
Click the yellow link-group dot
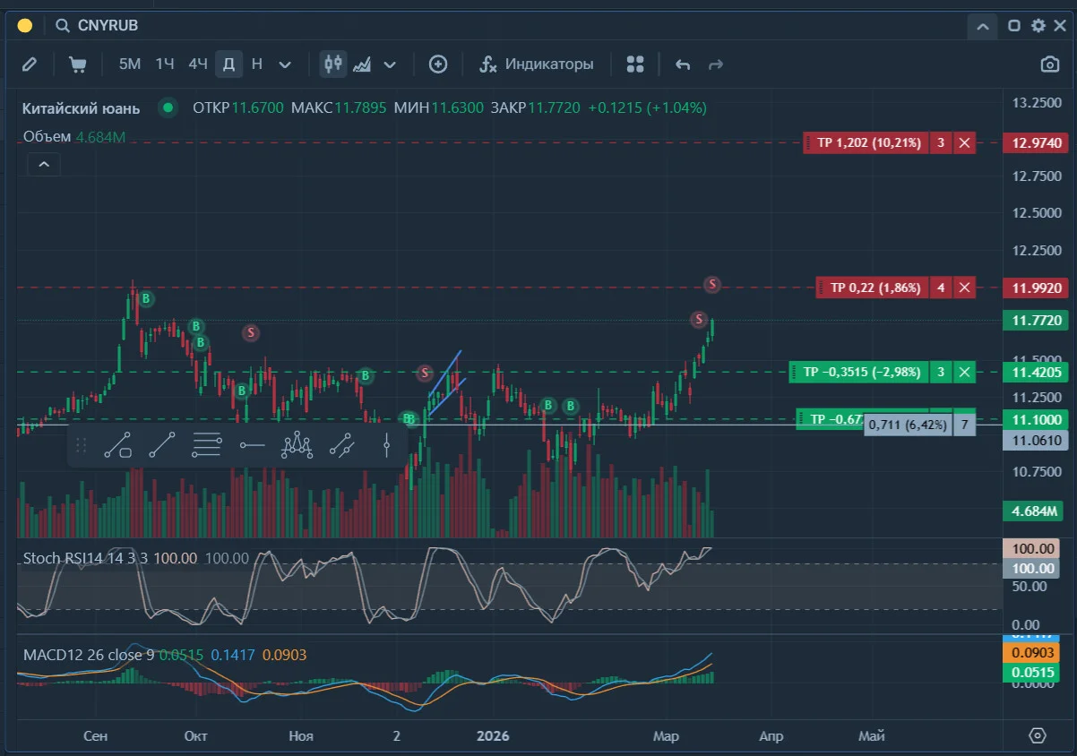25,26
